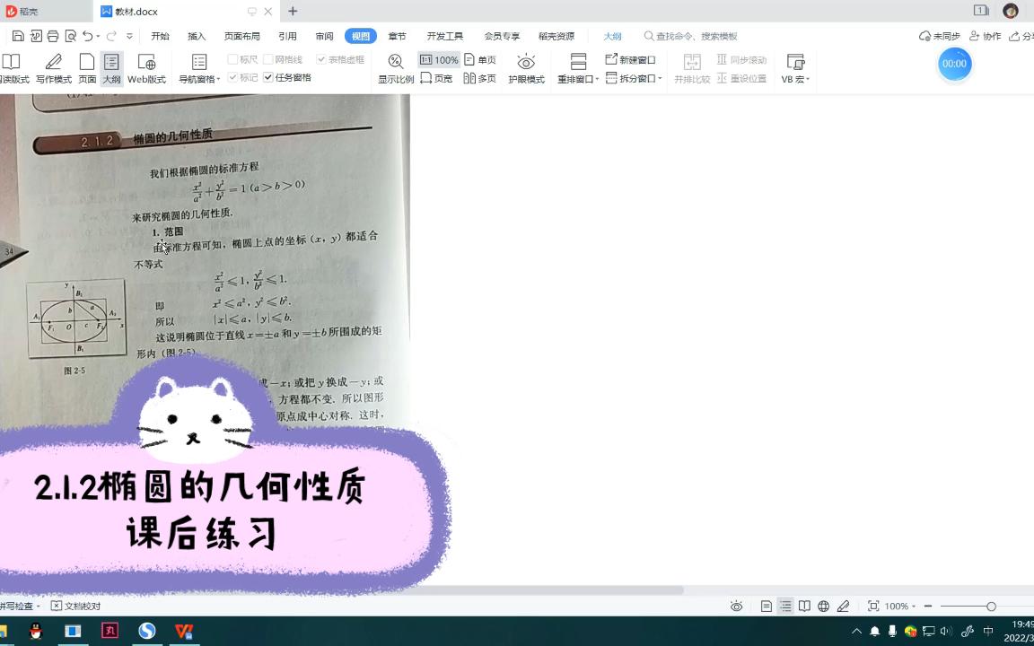Uncheck the 任务窗格 task pane checkbox
The image size is (1034, 646).
(267, 76)
